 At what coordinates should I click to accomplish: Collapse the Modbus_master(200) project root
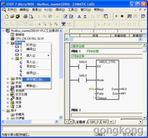click(3, 31)
